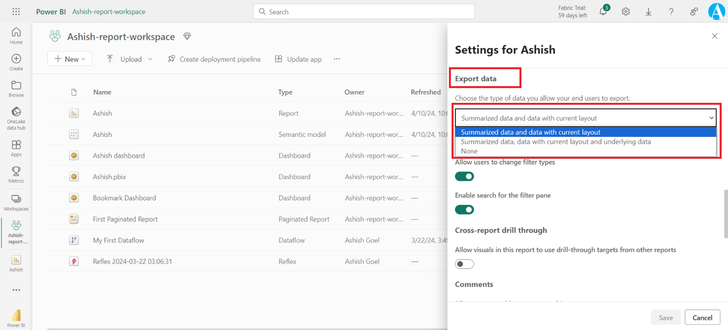Click the Create plus icon in sidebar
The height and width of the screenshot is (330, 728).
[16, 62]
